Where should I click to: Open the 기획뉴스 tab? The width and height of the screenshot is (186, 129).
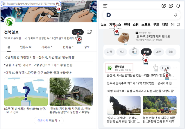coord(47,47)
